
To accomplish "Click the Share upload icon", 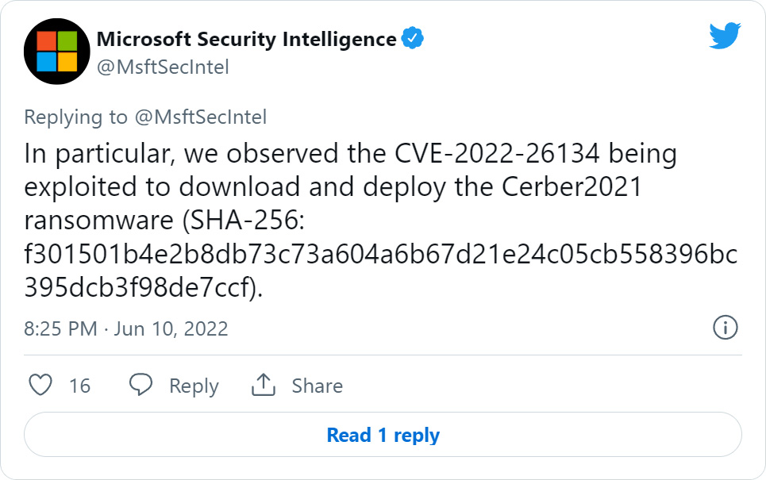I will 263,386.
